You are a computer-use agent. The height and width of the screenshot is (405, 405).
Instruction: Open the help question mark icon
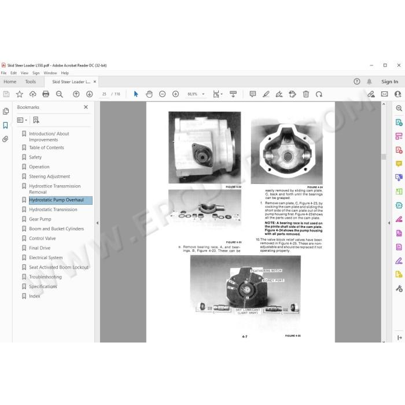[x=357, y=82]
